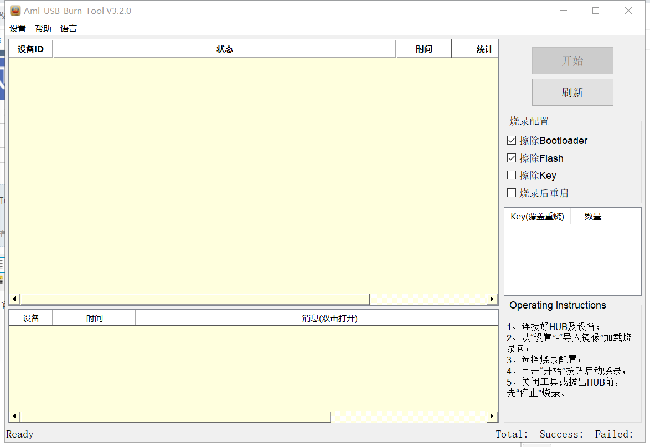The image size is (650, 447).
Task: Uncheck the 擦除Bootloader checkbox
Action: 512,141
